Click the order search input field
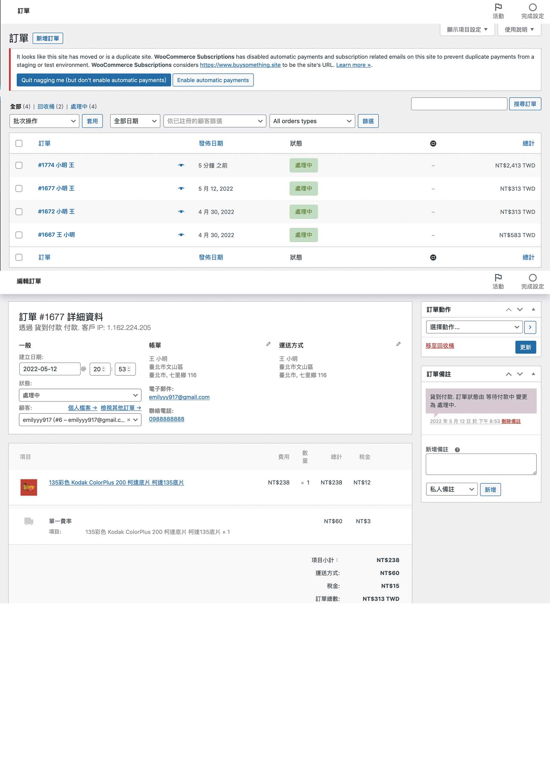The height and width of the screenshot is (781, 550). pos(459,104)
